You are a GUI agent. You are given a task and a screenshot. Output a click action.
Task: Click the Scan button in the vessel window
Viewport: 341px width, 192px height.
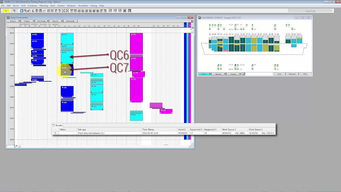coord(279,74)
